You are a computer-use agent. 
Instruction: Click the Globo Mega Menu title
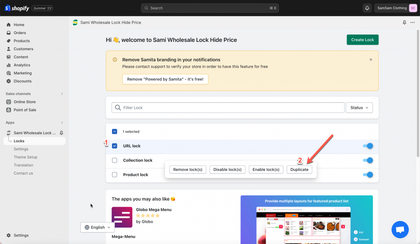[x=153, y=209]
